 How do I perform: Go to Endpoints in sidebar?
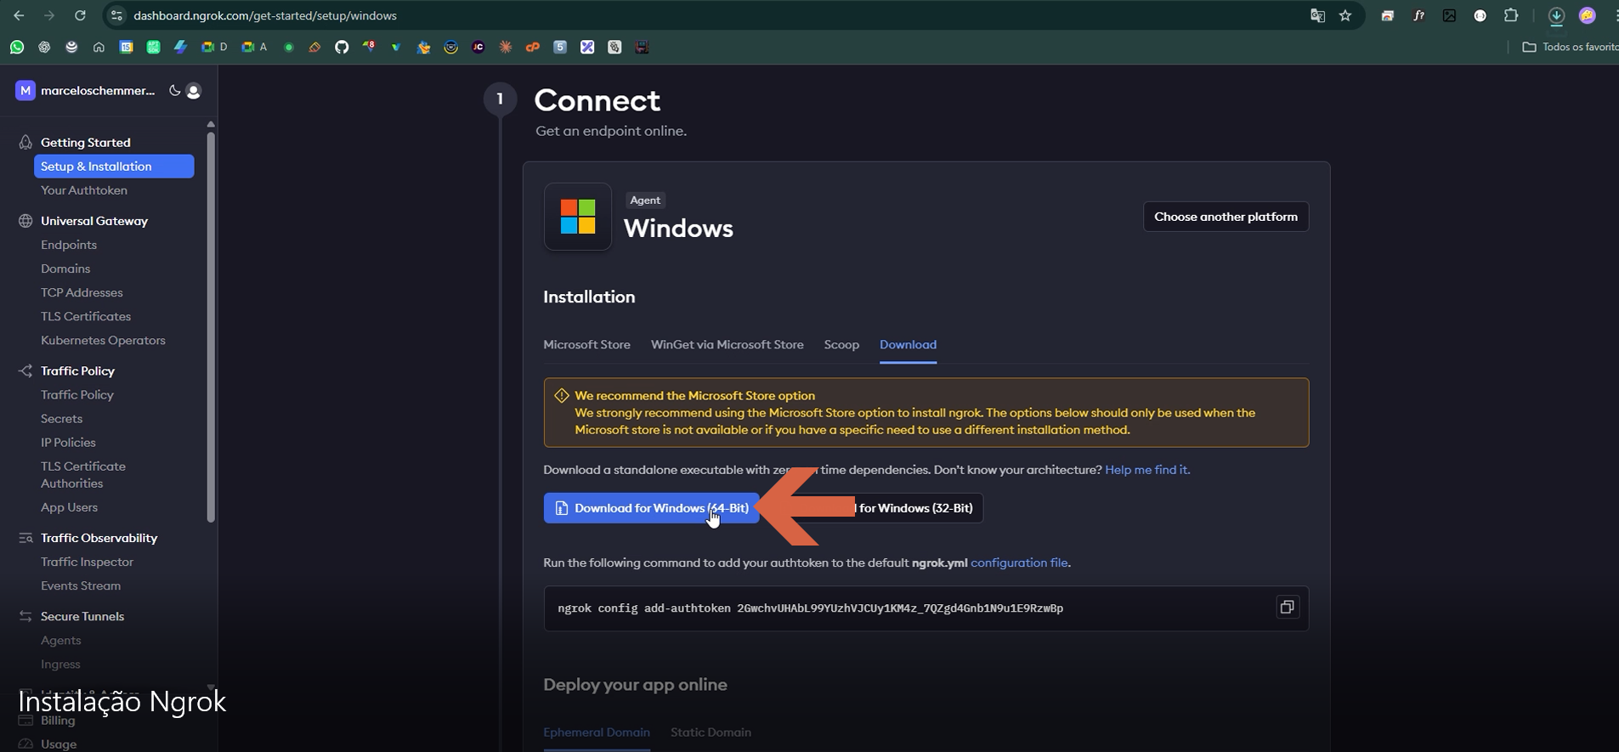[x=69, y=245]
